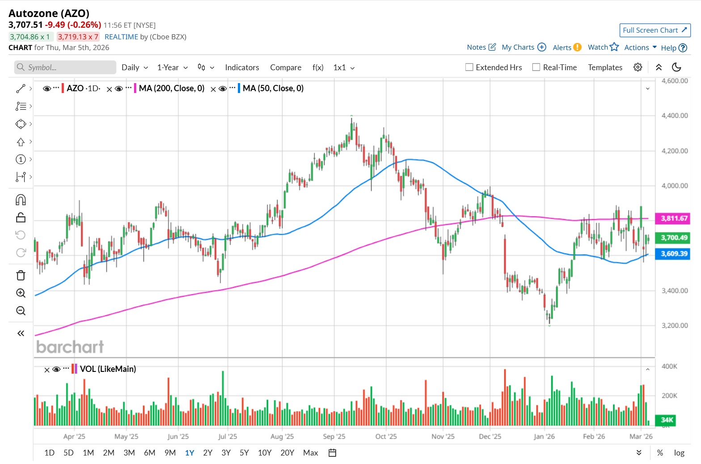The width and height of the screenshot is (701, 464).
Task: Open chart settings gear
Action: point(638,67)
